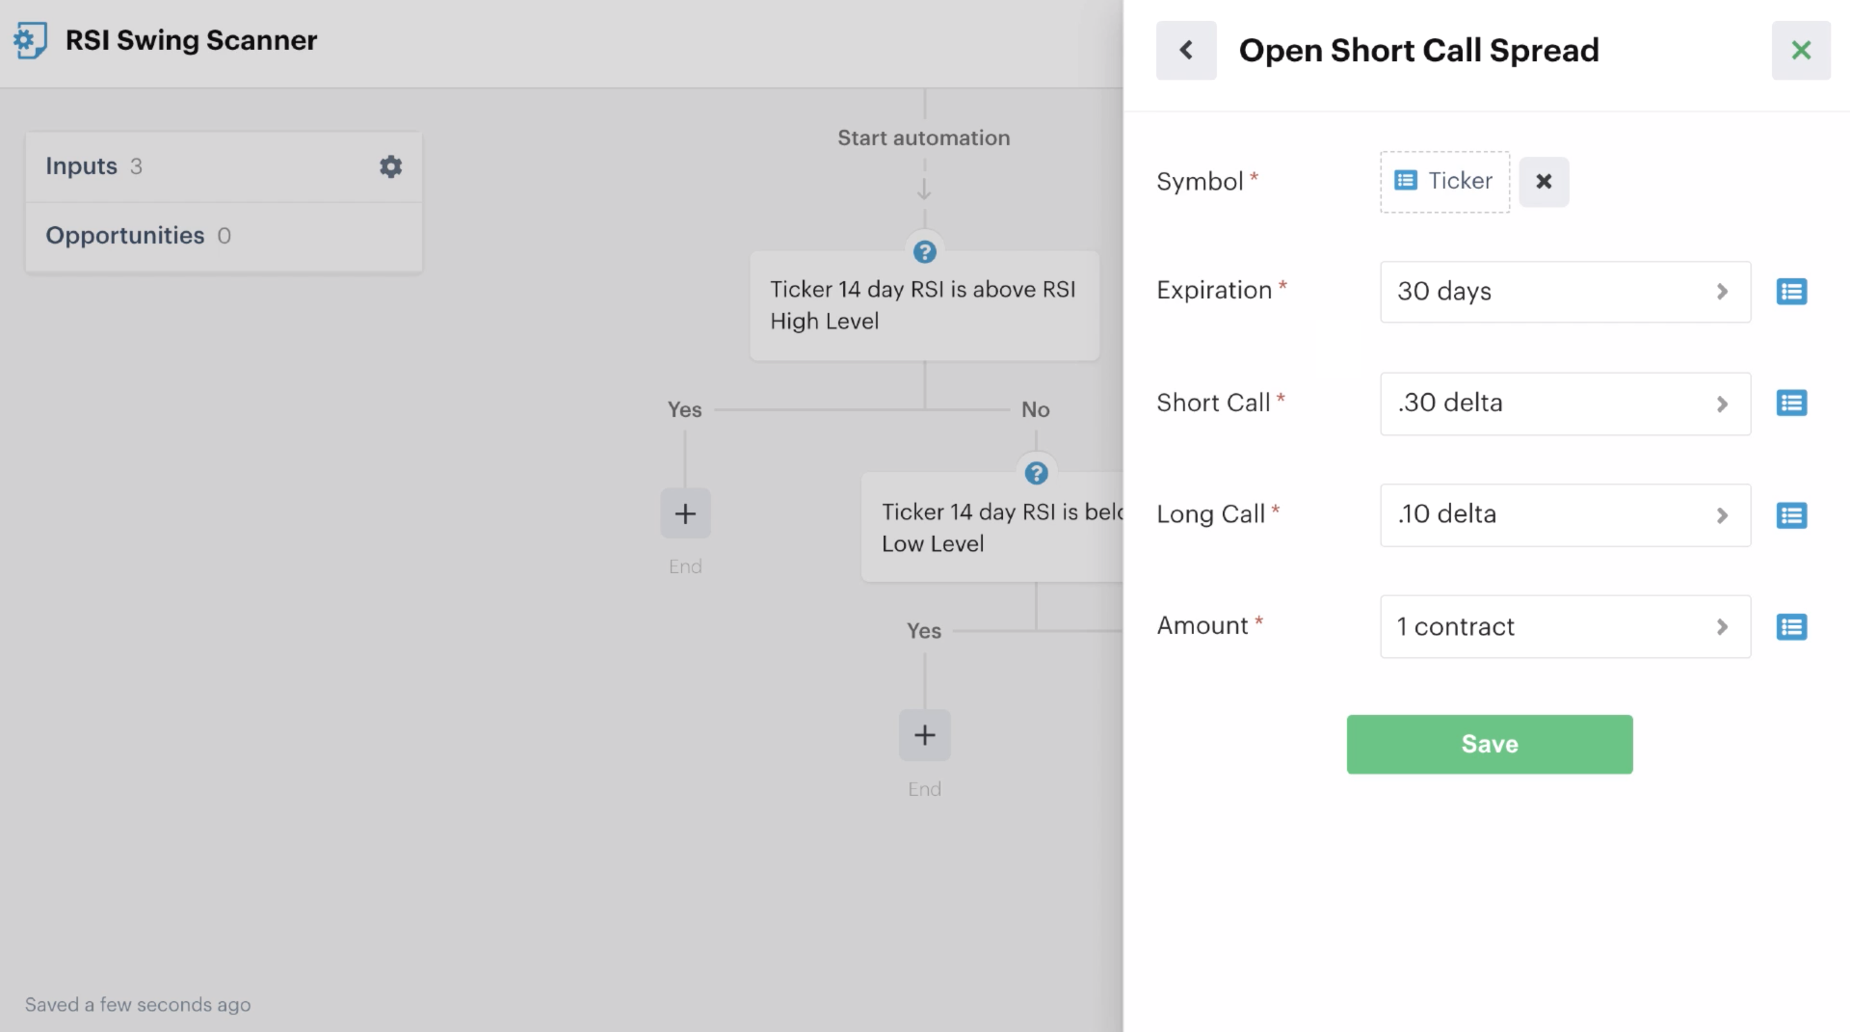
Task: Open the Long Call .10 delta dropdown
Action: click(1565, 515)
